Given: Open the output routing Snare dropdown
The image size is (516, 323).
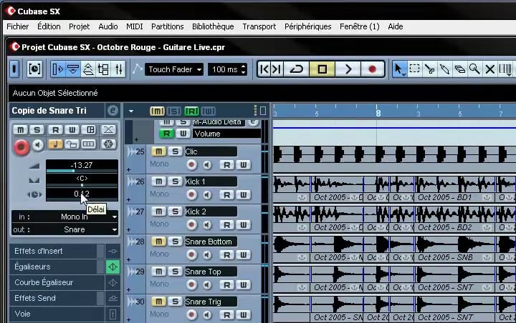Looking at the screenshot, I should 64,229.
